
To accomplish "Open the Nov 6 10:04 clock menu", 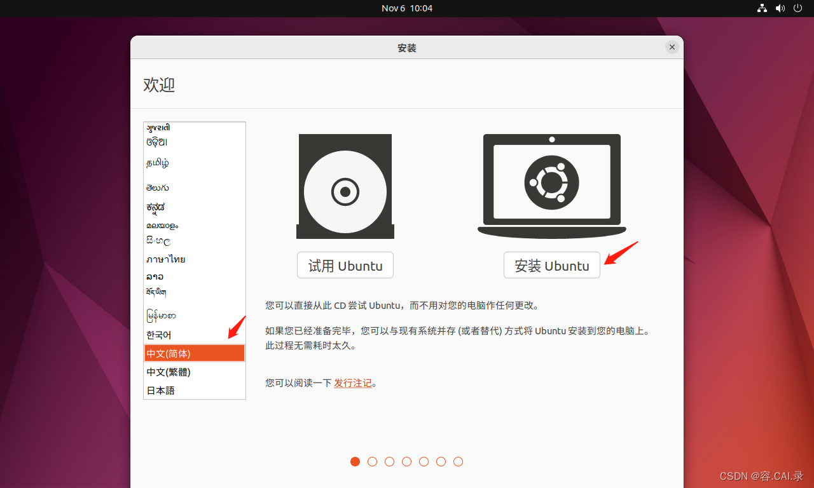I will [x=407, y=8].
